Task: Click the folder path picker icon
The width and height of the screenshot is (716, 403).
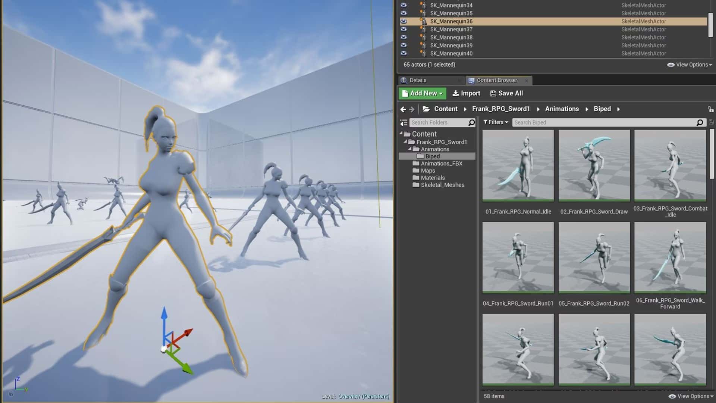Action: click(x=426, y=109)
